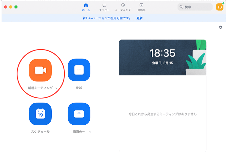The image size is (228, 152).
Task: Switch to the チャット tab
Action: [104, 7]
